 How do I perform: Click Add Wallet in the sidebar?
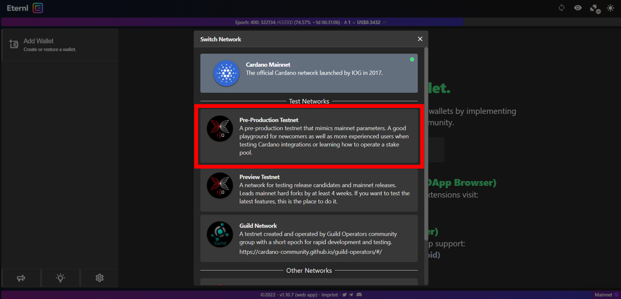(39, 45)
